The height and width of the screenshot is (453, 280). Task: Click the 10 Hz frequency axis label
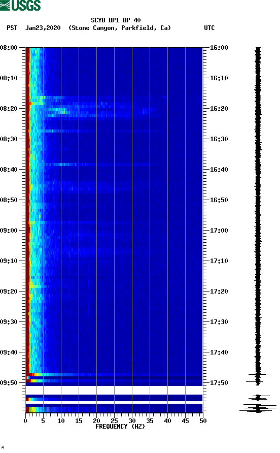tap(61, 421)
